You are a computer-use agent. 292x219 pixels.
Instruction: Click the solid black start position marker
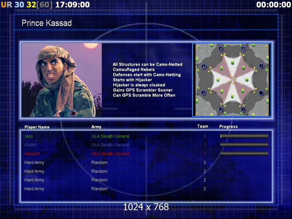pos(261,93)
